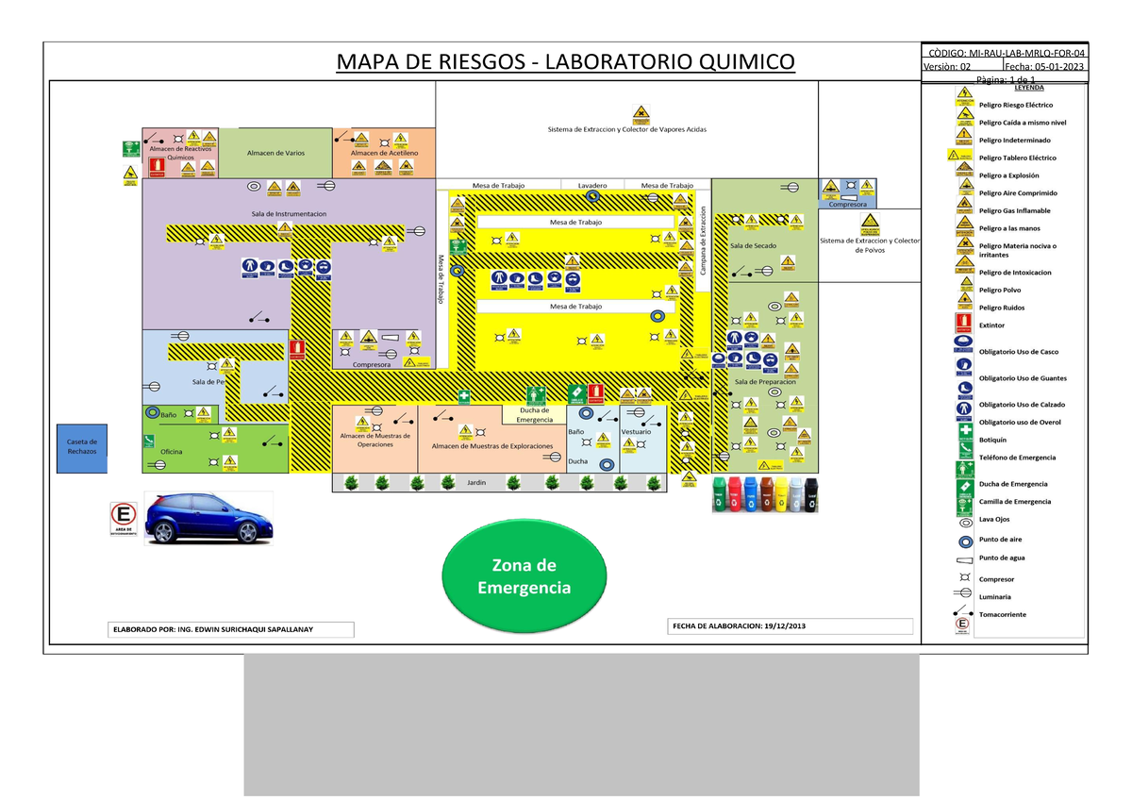Select the Lava Ojos symbol in the legend
Screen dimensions: 1132x800
click(x=964, y=521)
